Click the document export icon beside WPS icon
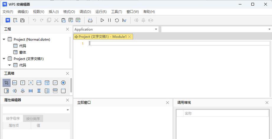272x139 pixels. (15, 20)
